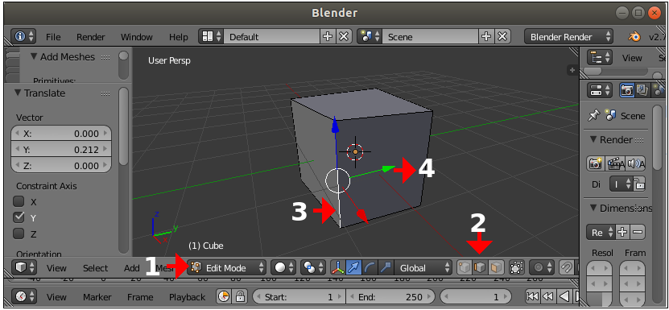This screenshot has width=669, height=310.
Task: Select vertex select mode icon
Action: tap(465, 267)
